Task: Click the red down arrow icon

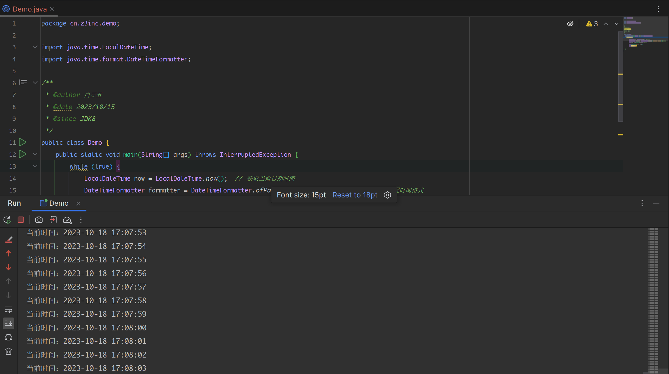Action: 9,267
